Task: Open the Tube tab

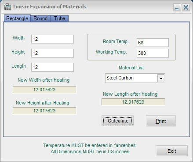Action: pos(59,18)
